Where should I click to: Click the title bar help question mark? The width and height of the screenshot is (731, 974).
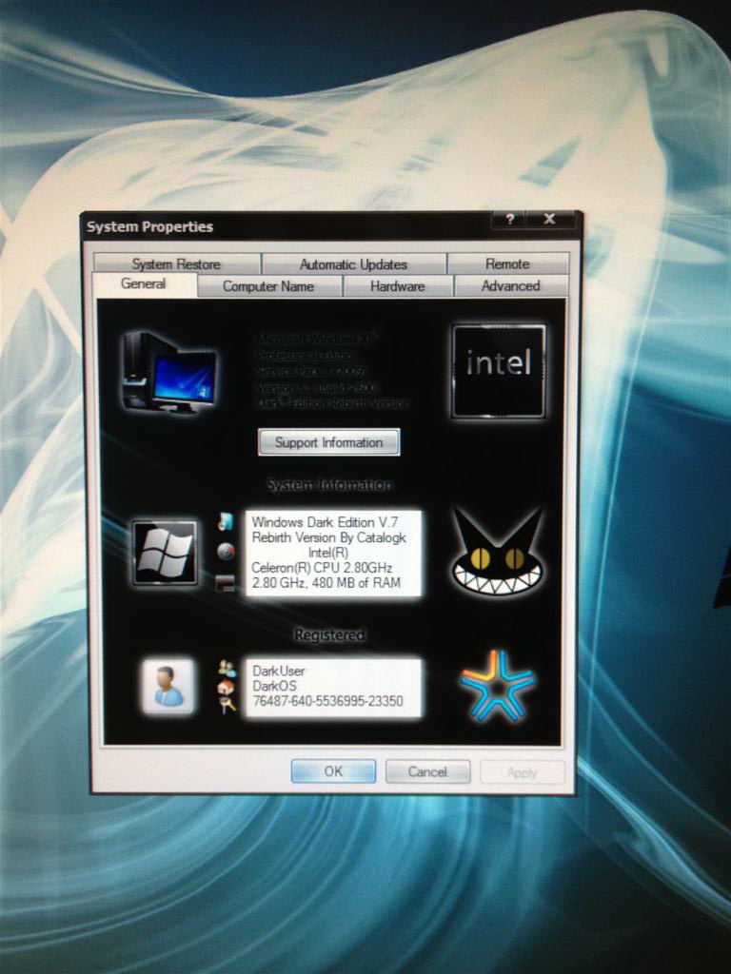(508, 220)
